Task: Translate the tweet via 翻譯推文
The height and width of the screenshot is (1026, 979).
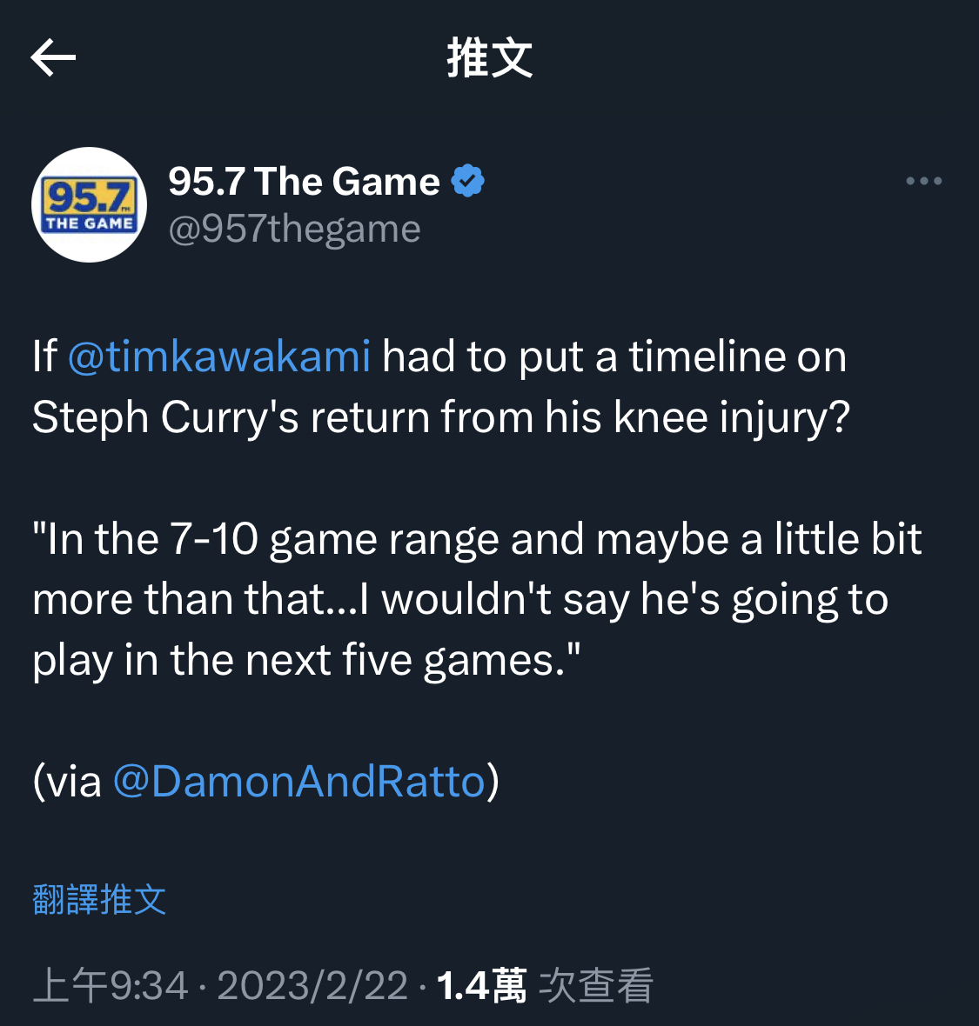Action: point(99,899)
